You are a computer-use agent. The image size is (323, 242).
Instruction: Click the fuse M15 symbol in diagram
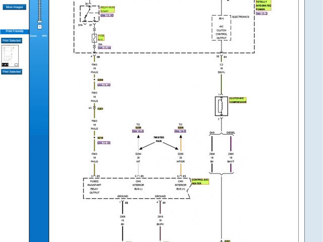pyautogui.click(x=94, y=38)
